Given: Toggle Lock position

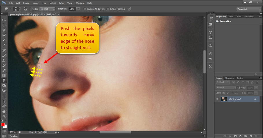Looking at the screenshot, I should pos(232,93).
